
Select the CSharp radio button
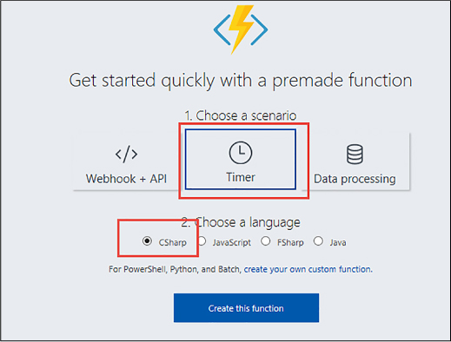(147, 240)
